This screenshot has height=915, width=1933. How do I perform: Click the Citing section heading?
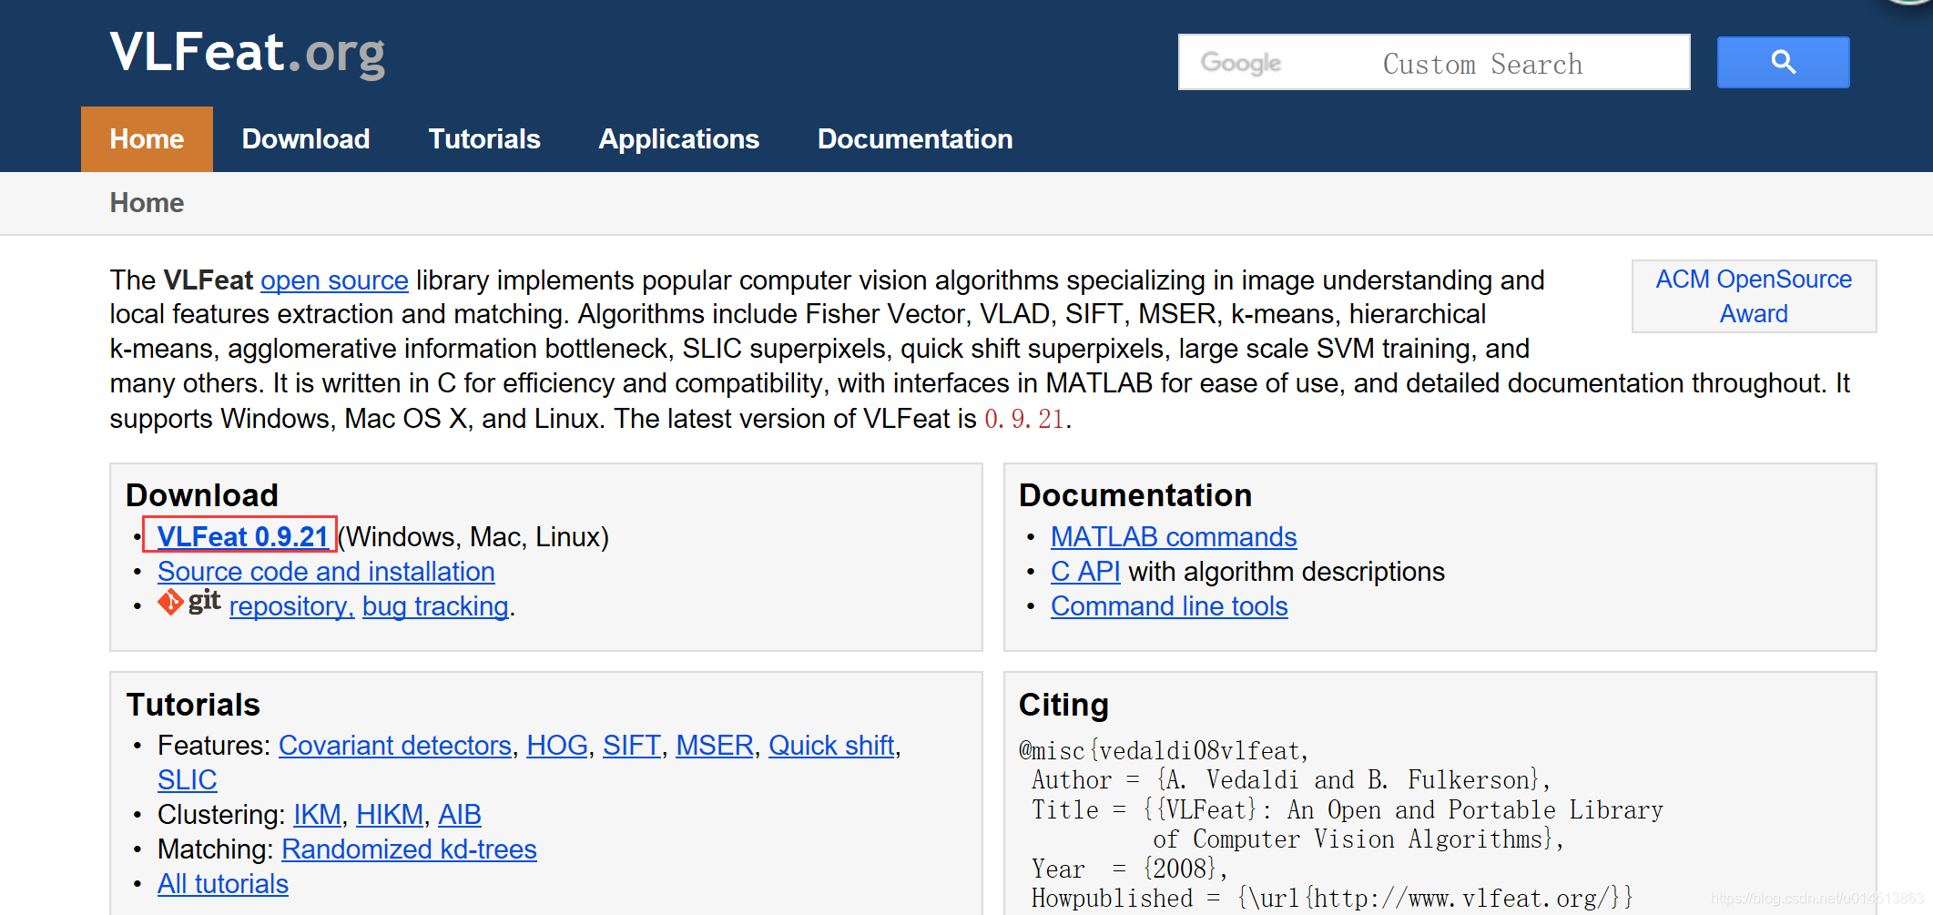pos(1063,705)
